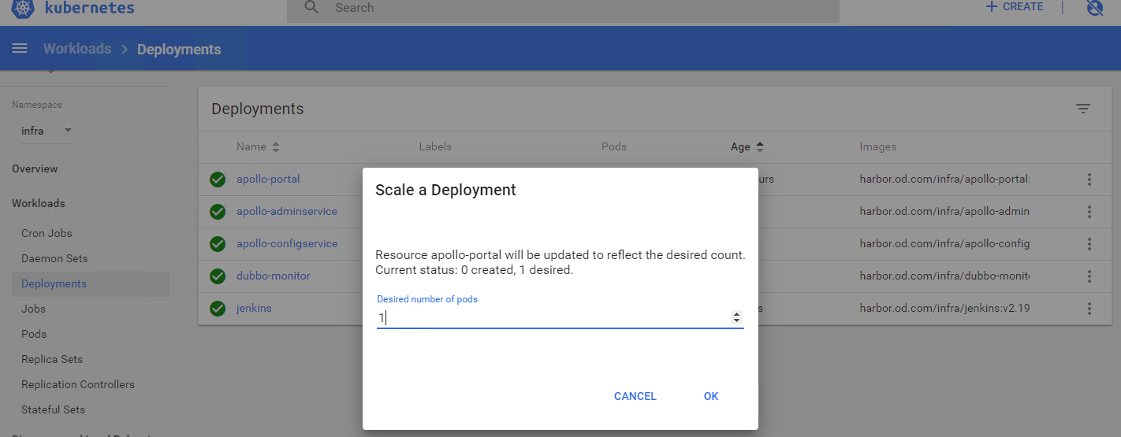
Task: Open the deployments filter icon
Action: [1083, 109]
